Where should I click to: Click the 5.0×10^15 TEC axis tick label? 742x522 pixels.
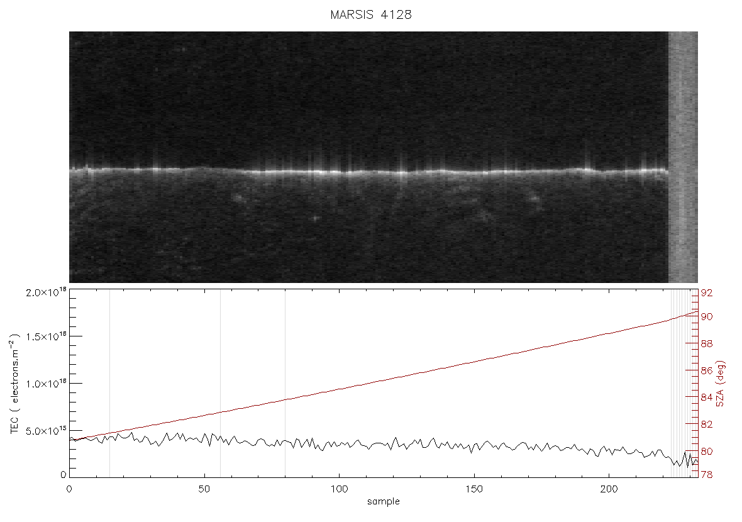(x=47, y=430)
